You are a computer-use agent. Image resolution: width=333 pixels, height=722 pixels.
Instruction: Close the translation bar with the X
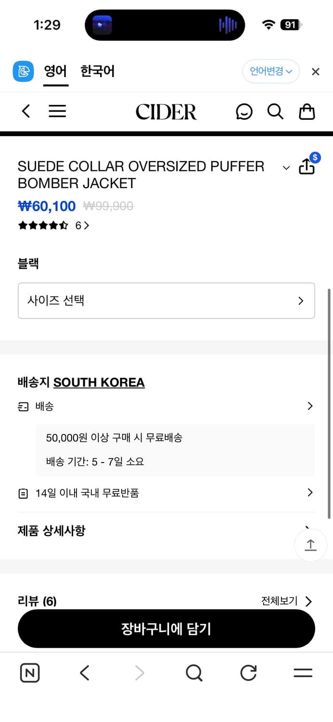click(315, 71)
